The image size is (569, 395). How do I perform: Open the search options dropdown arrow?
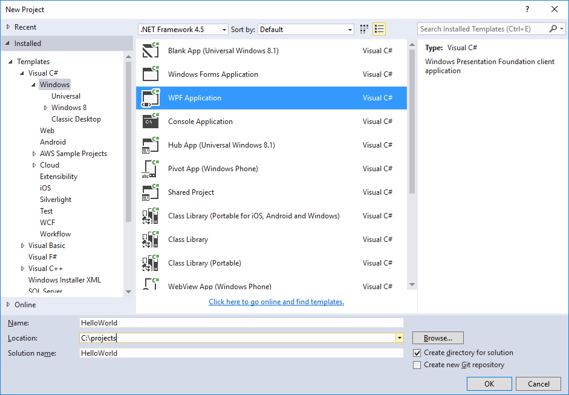click(x=562, y=28)
